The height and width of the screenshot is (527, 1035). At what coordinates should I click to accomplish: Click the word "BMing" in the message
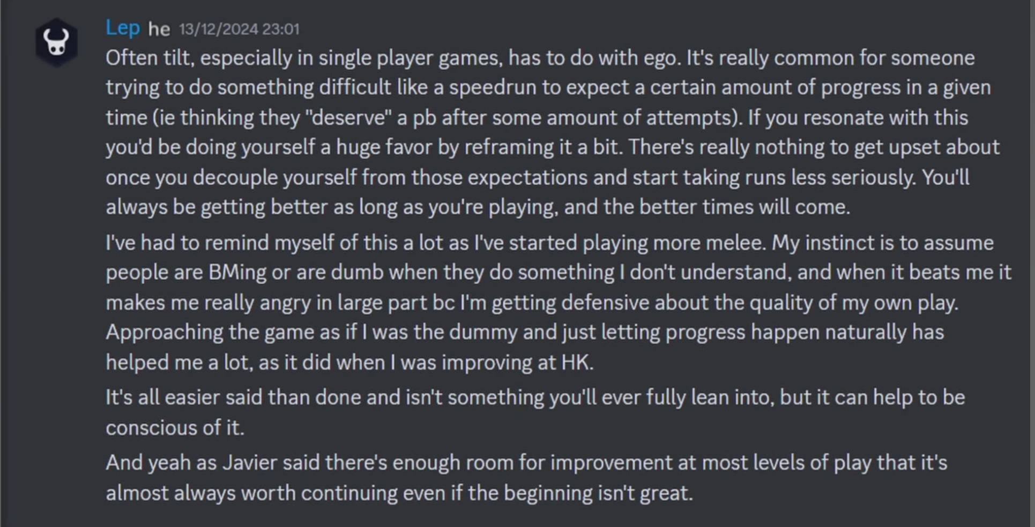[x=237, y=273]
